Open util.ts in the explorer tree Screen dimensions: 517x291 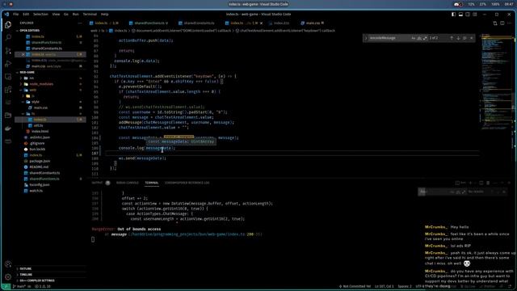coord(38,125)
